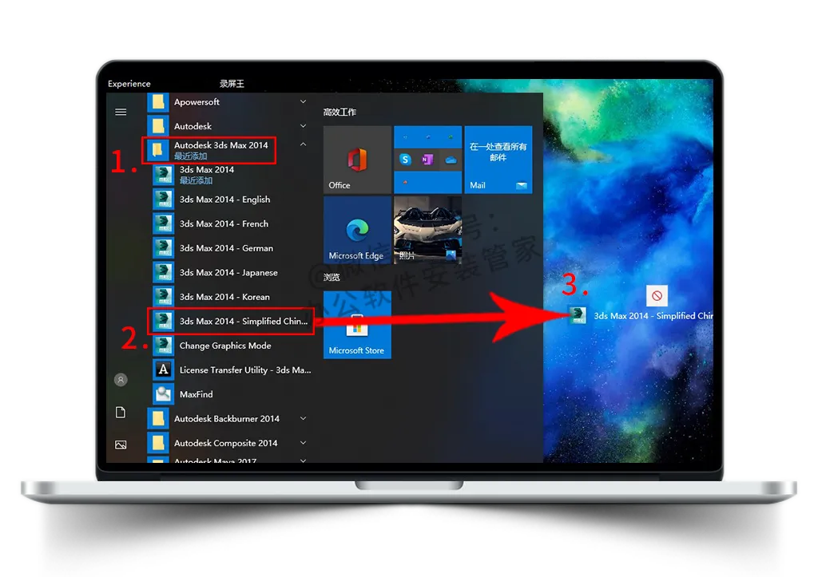The width and height of the screenshot is (818, 577).
Task: Click the user account avatar icon
Action: [121, 379]
